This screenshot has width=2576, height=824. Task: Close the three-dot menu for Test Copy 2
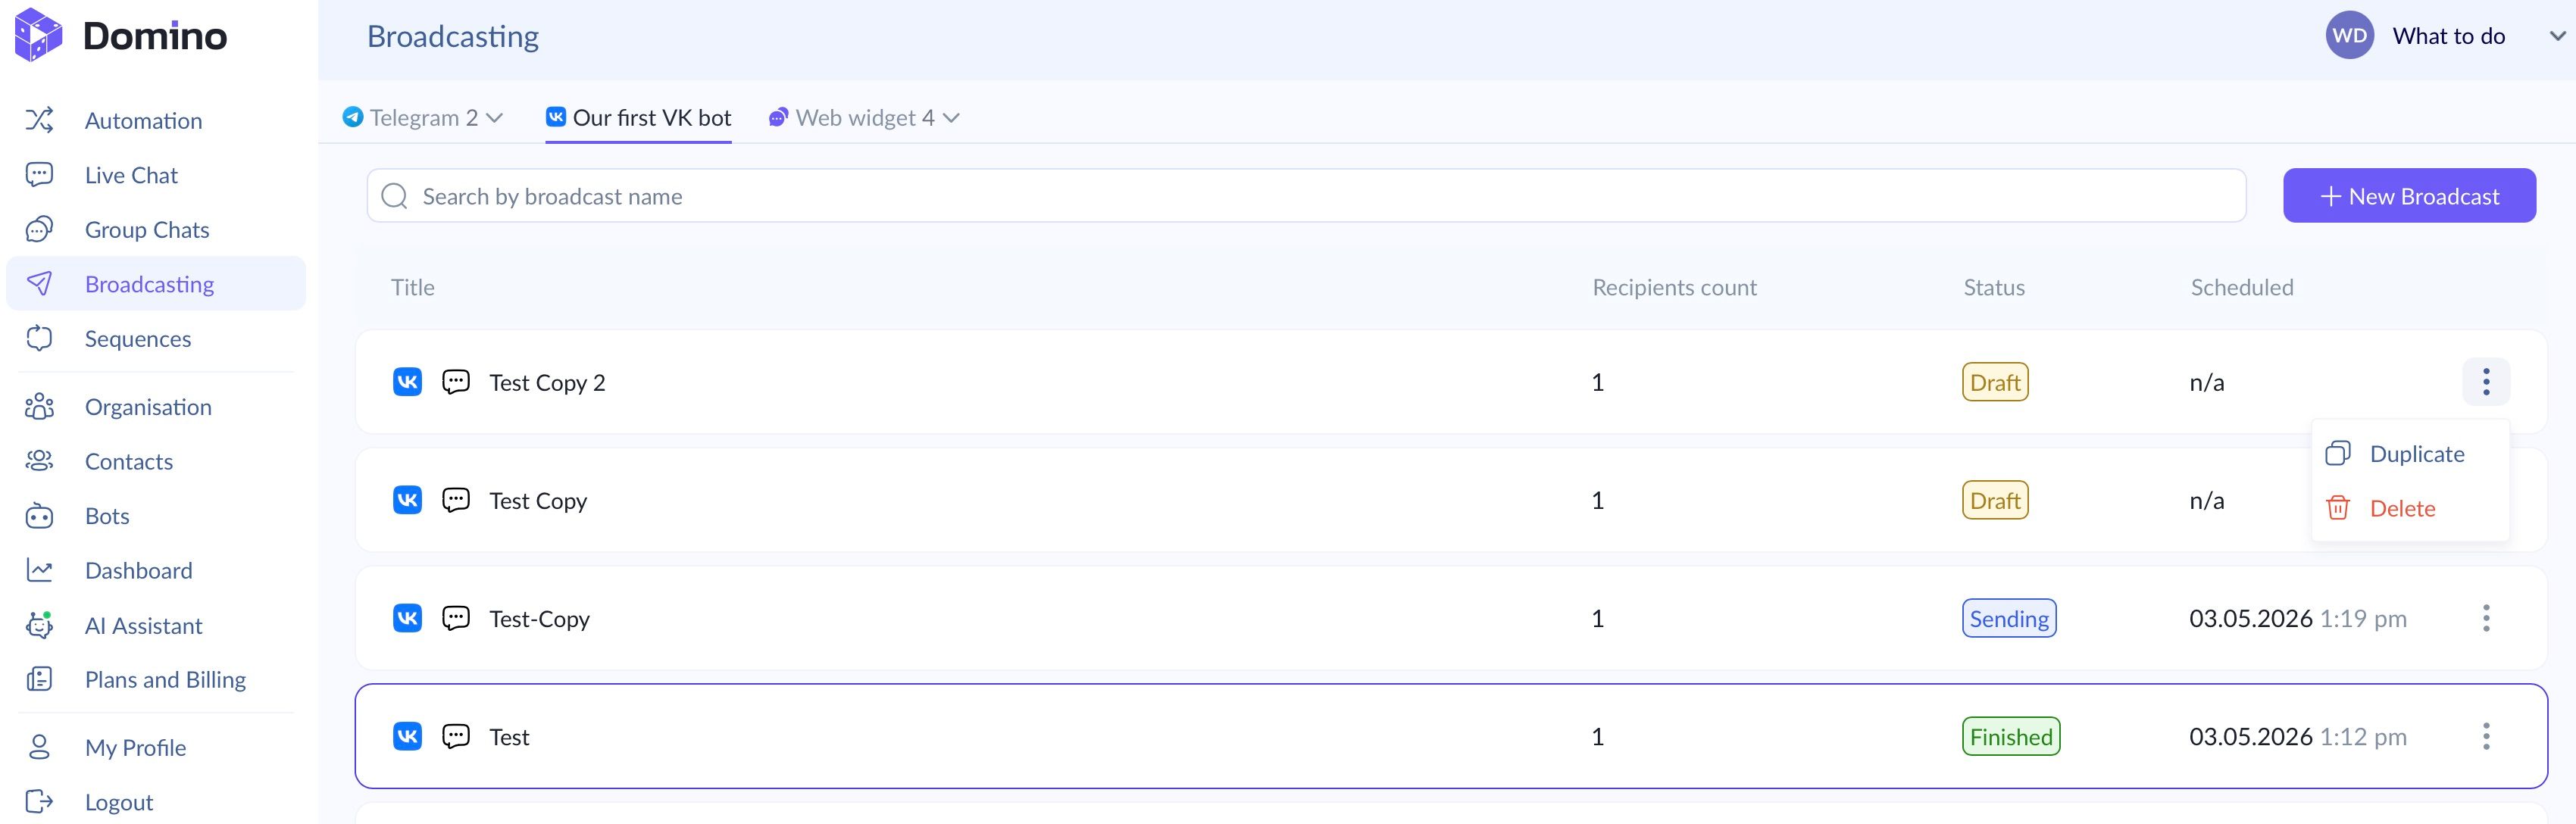pos(2486,381)
